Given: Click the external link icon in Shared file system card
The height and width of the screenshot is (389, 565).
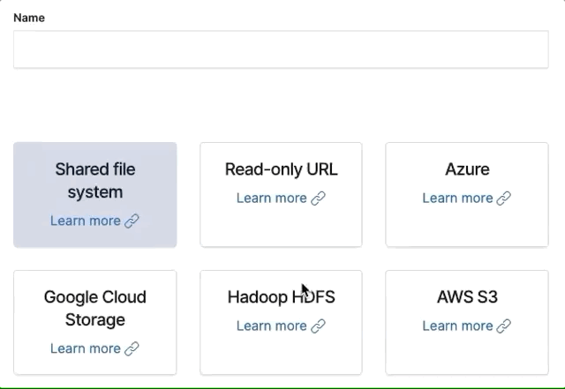Looking at the screenshot, I should (x=132, y=221).
